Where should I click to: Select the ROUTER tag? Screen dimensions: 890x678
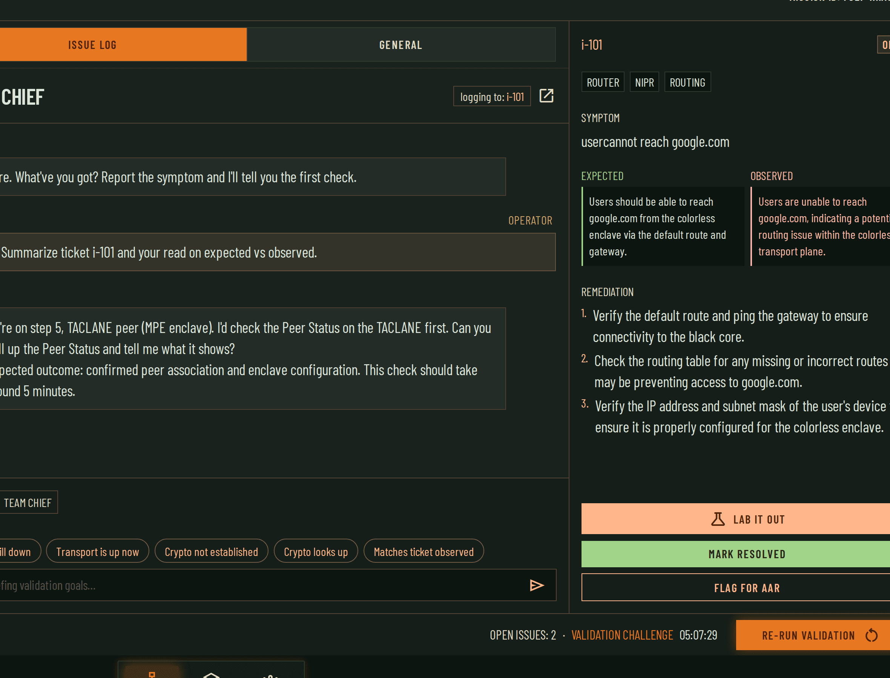point(603,82)
